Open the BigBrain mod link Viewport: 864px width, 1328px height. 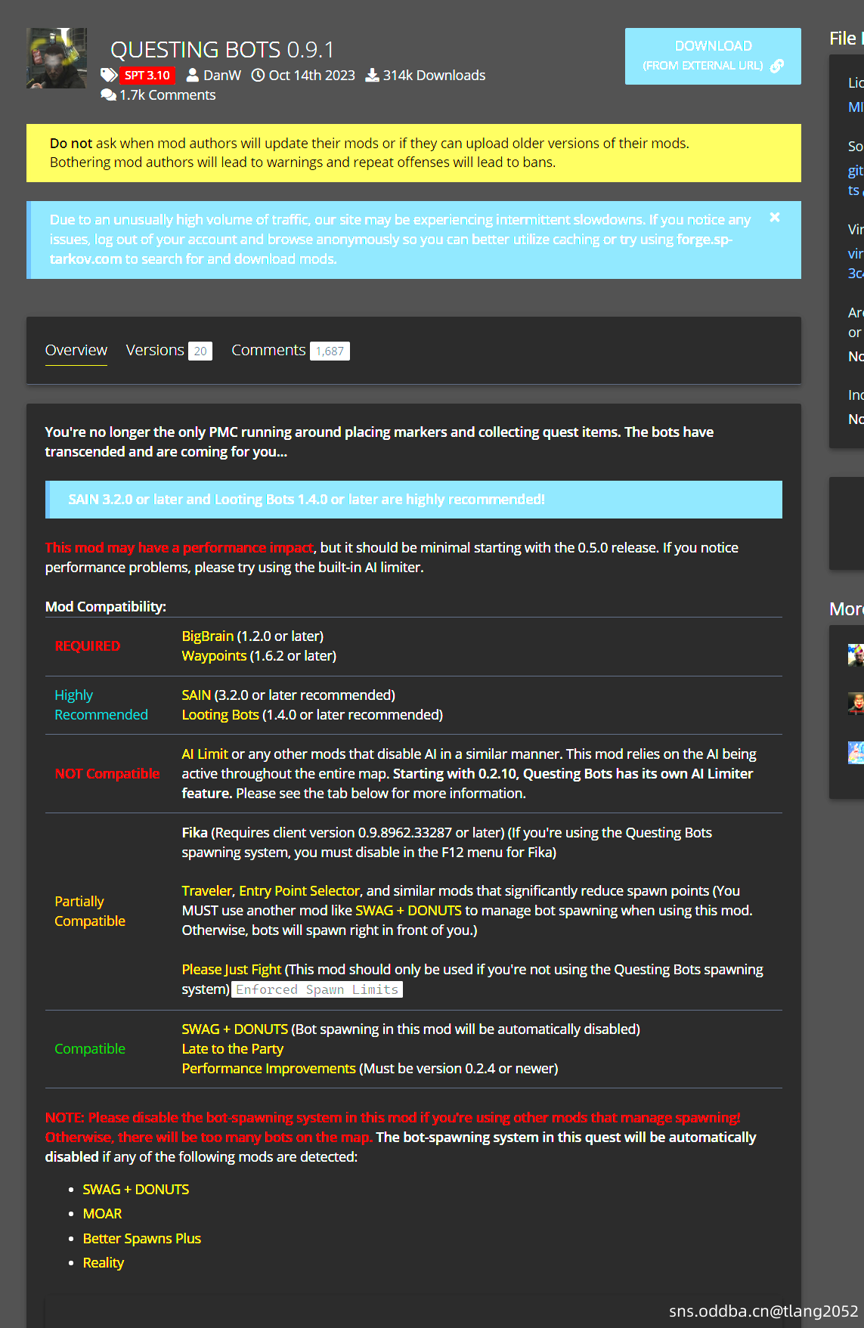(x=208, y=636)
